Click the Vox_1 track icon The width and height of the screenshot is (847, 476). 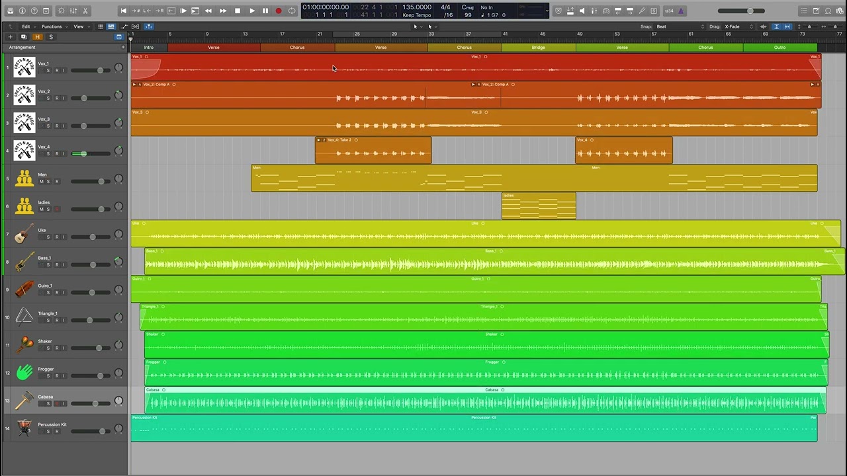pos(24,67)
